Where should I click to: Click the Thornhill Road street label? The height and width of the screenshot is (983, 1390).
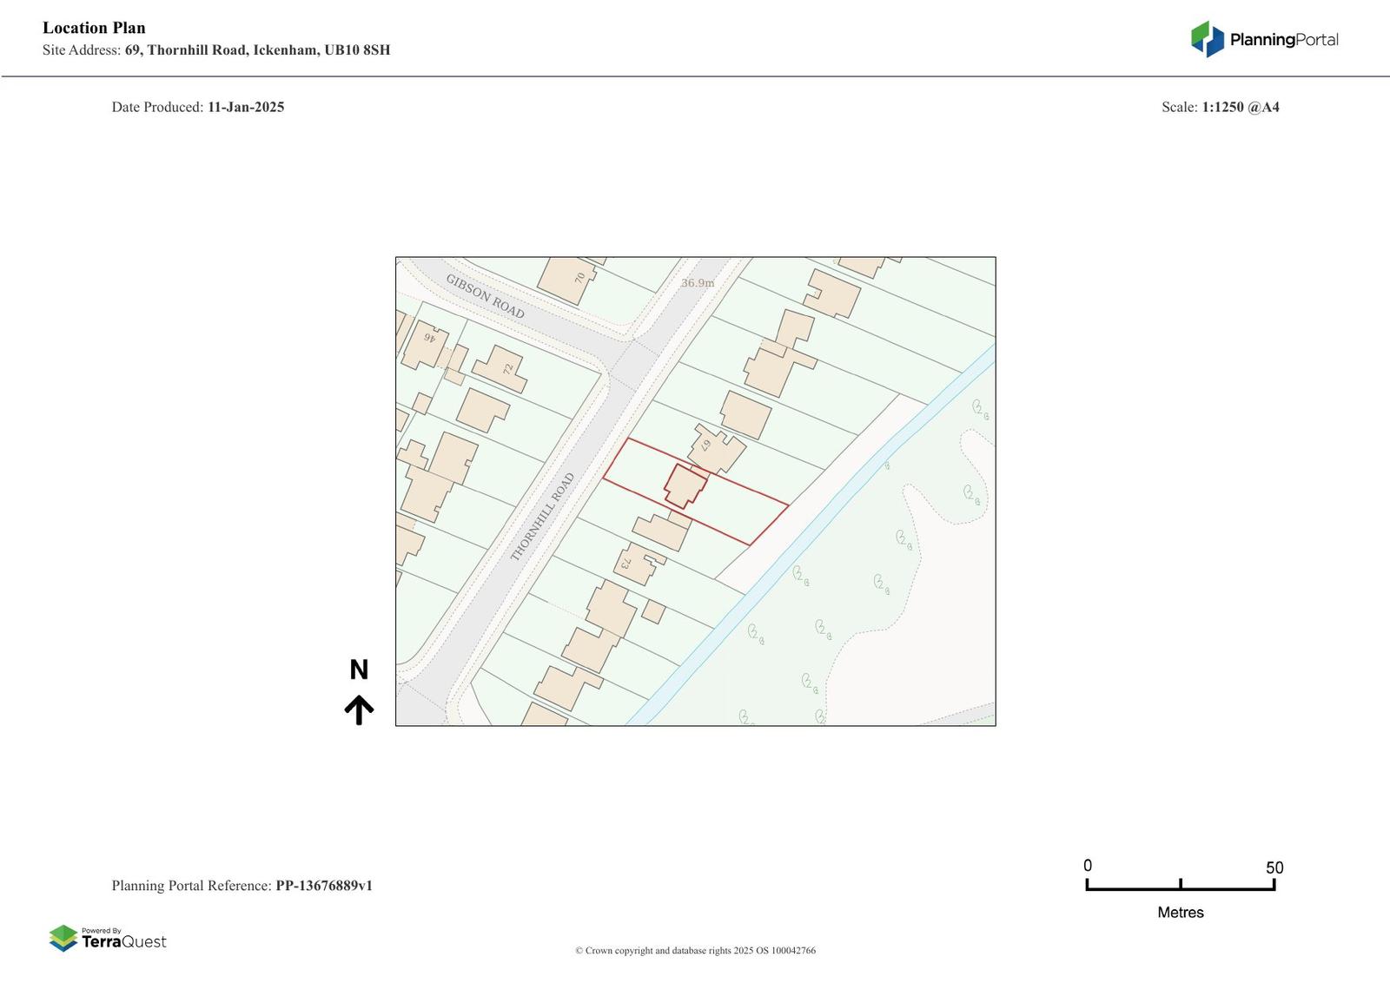pyautogui.click(x=542, y=517)
